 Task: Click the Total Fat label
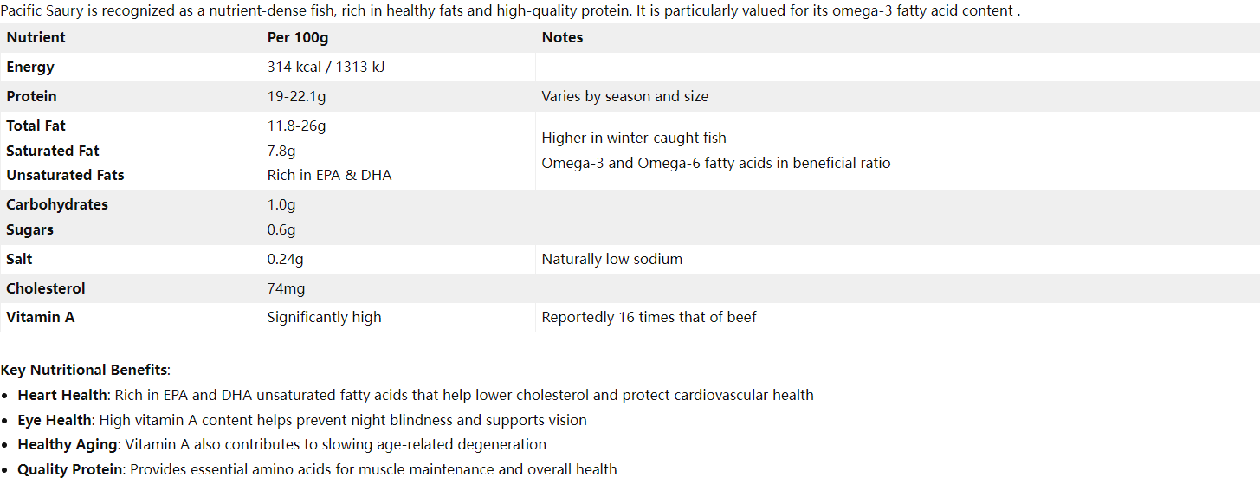tap(36, 126)
